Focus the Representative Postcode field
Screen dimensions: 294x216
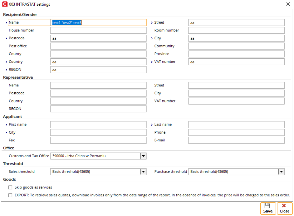pos(98,93)
